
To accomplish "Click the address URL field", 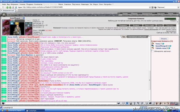I will click(86, 7).
